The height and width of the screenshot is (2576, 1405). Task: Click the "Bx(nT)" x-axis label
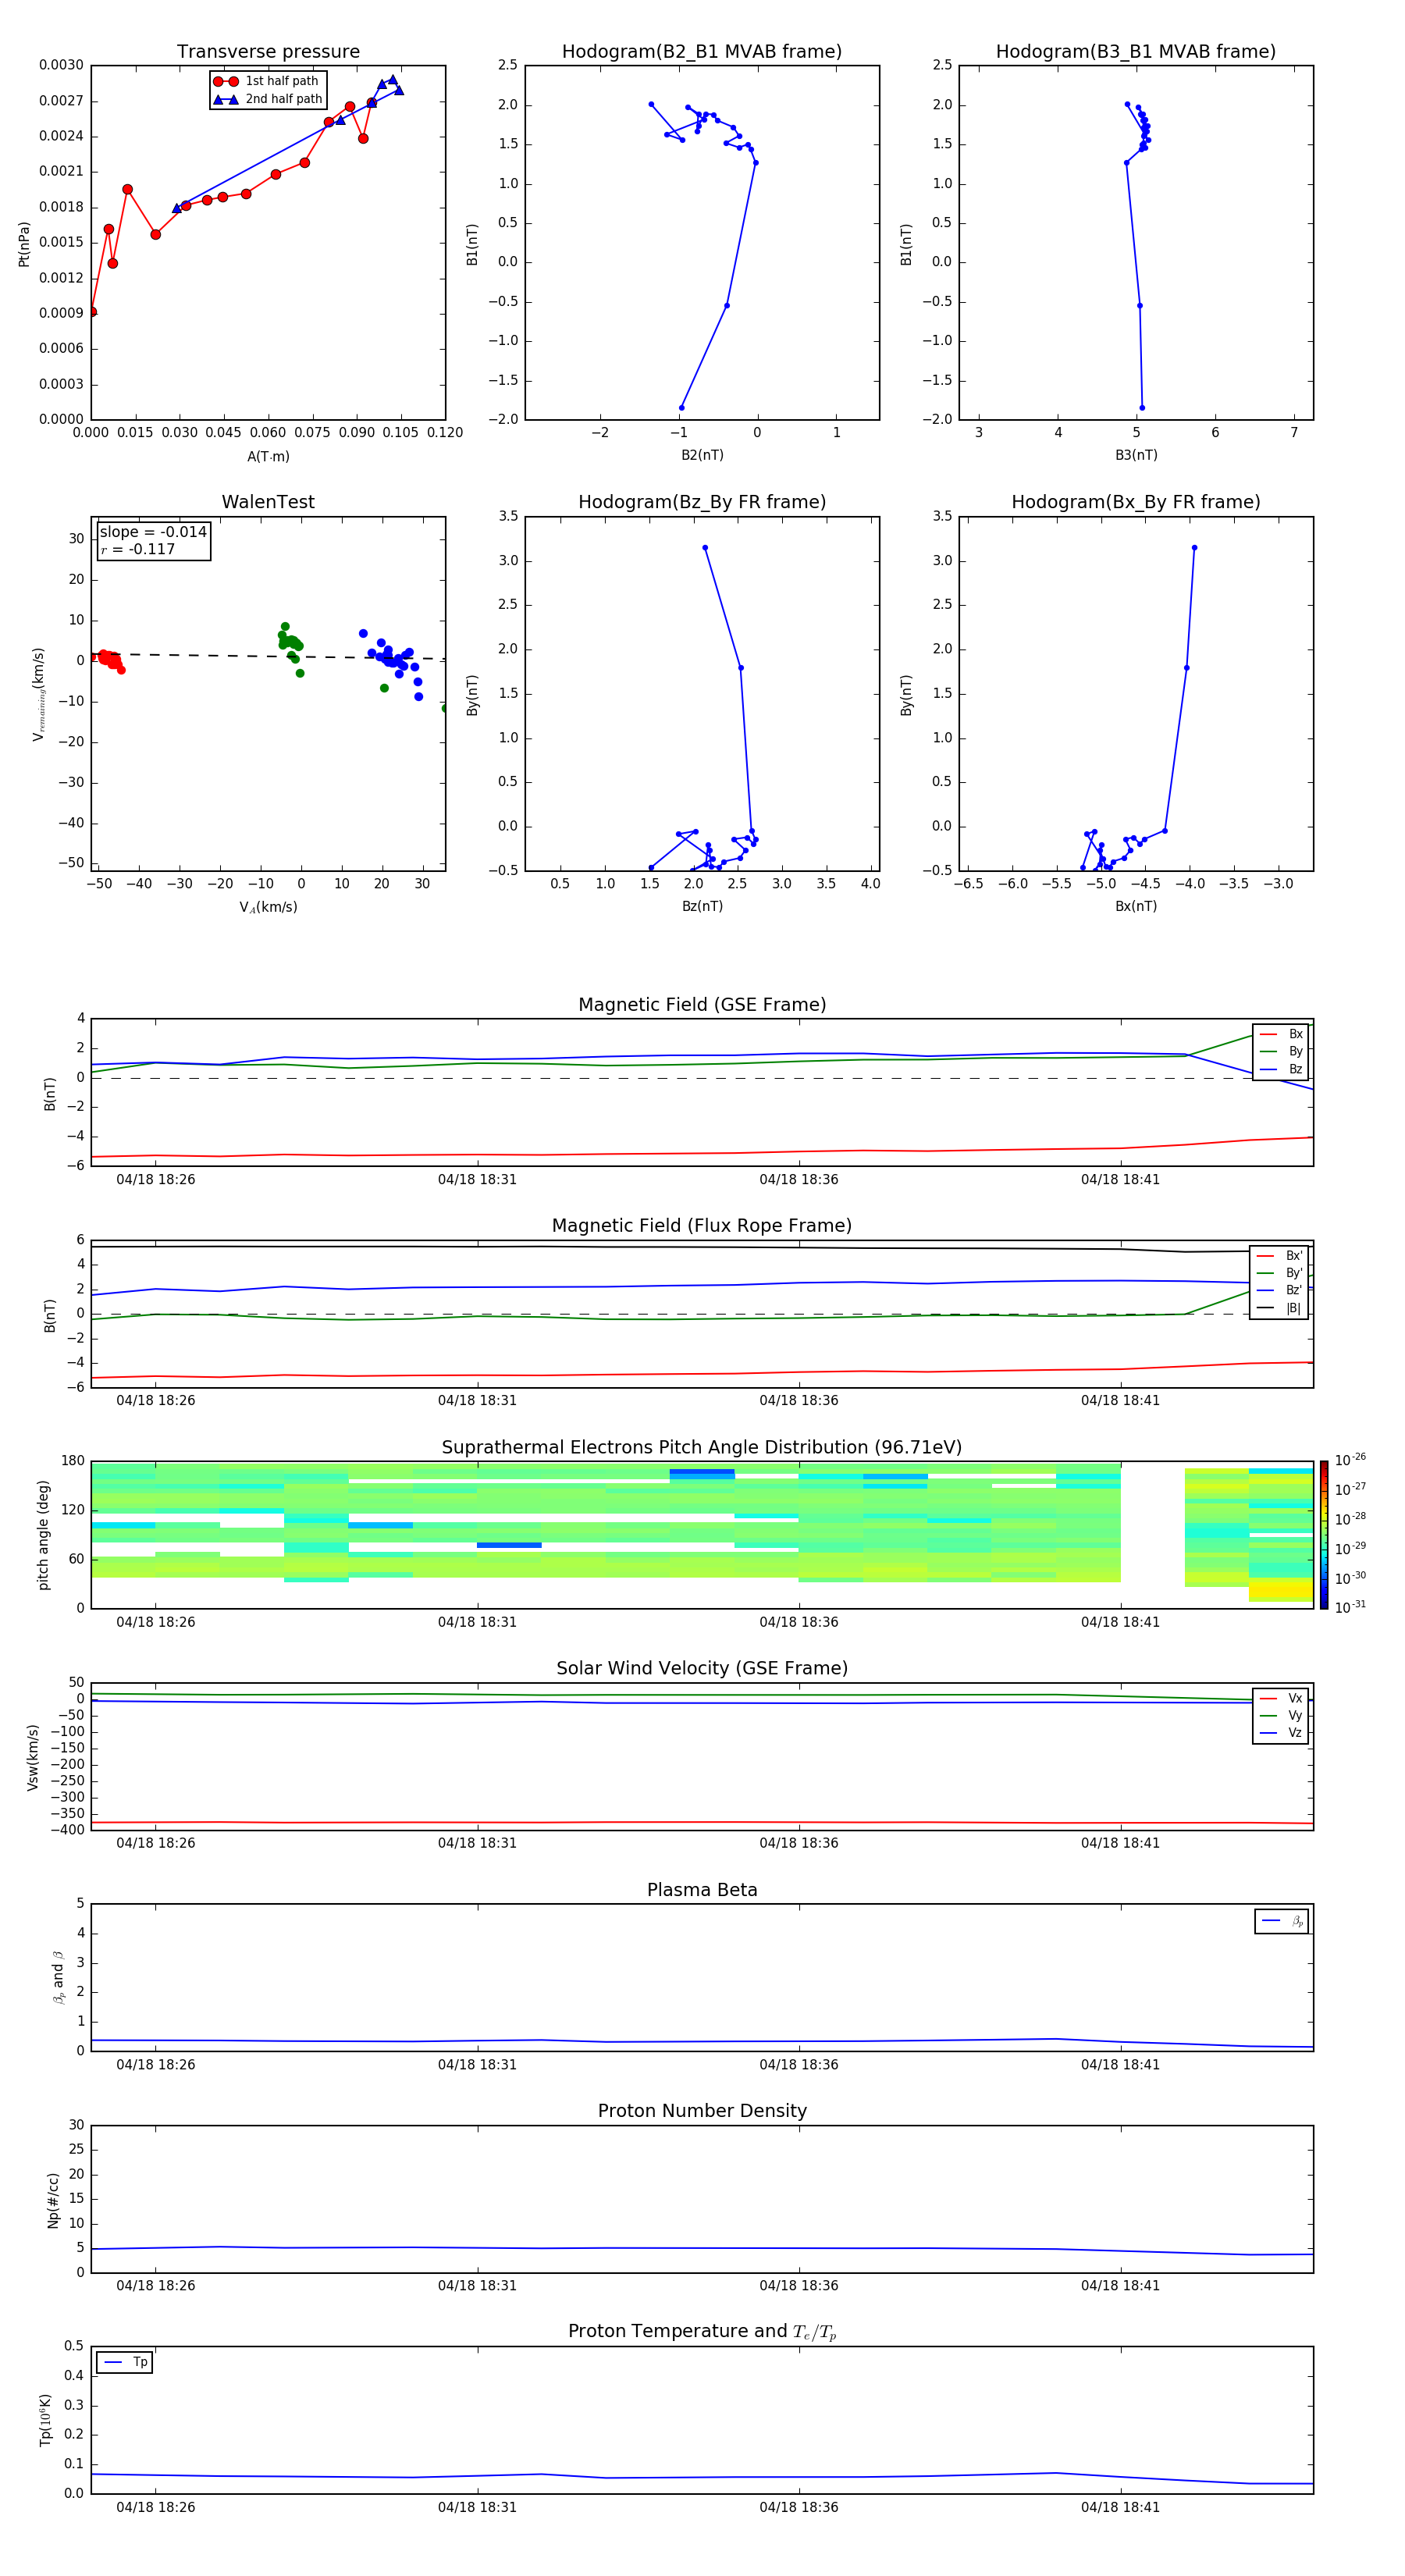click(x=1136, y=906)
